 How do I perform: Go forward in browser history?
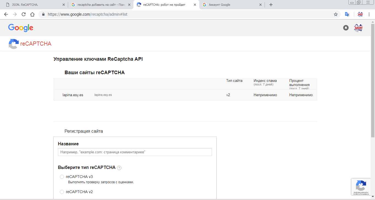pyautogui.click(x=15, y=14)
